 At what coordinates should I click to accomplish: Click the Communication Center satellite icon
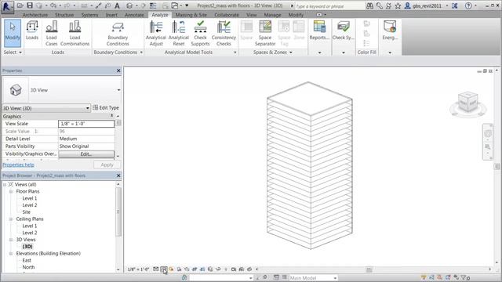(x=389, y=5)
